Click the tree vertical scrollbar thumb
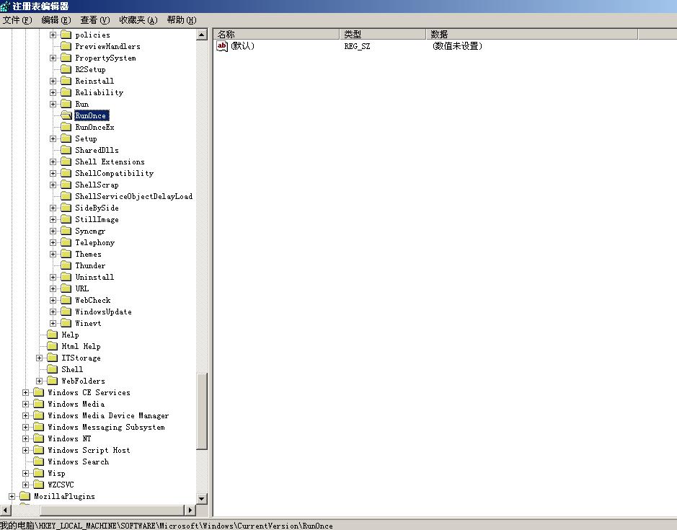The width and height of the screenshot is (677, 530). coord(202,411)
